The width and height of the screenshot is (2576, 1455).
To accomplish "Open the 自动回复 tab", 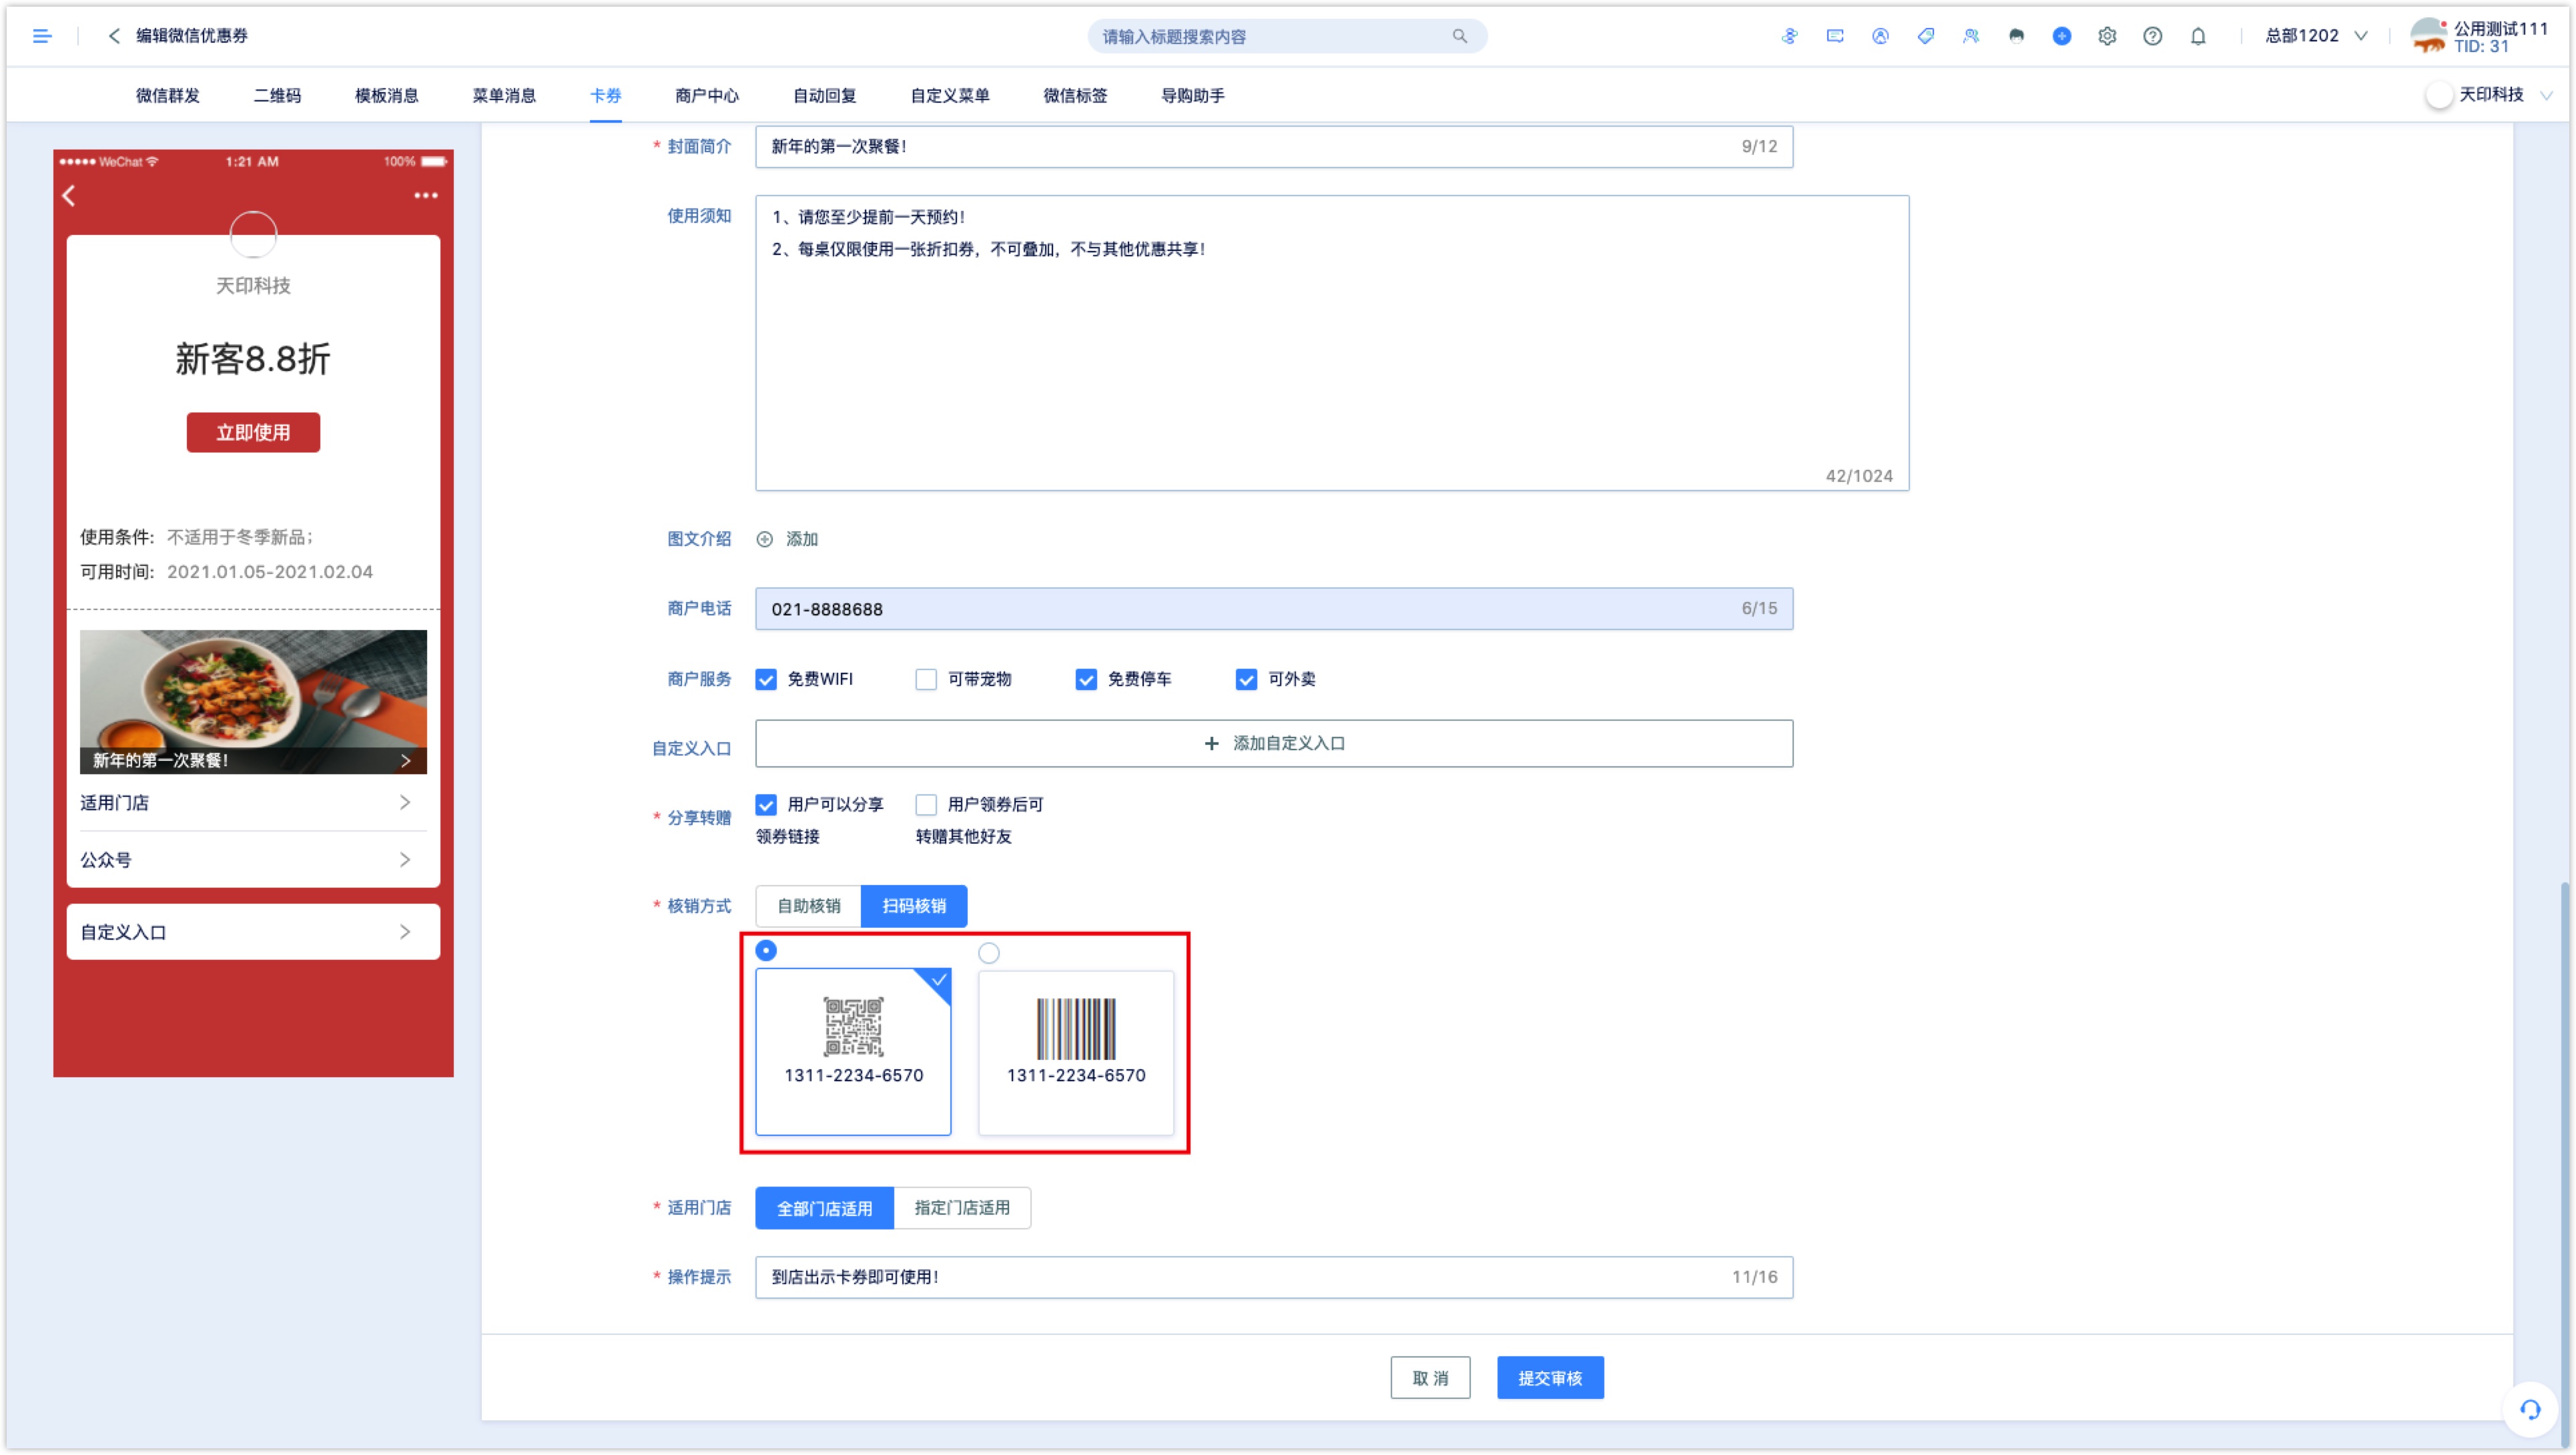I will point(825,95).
